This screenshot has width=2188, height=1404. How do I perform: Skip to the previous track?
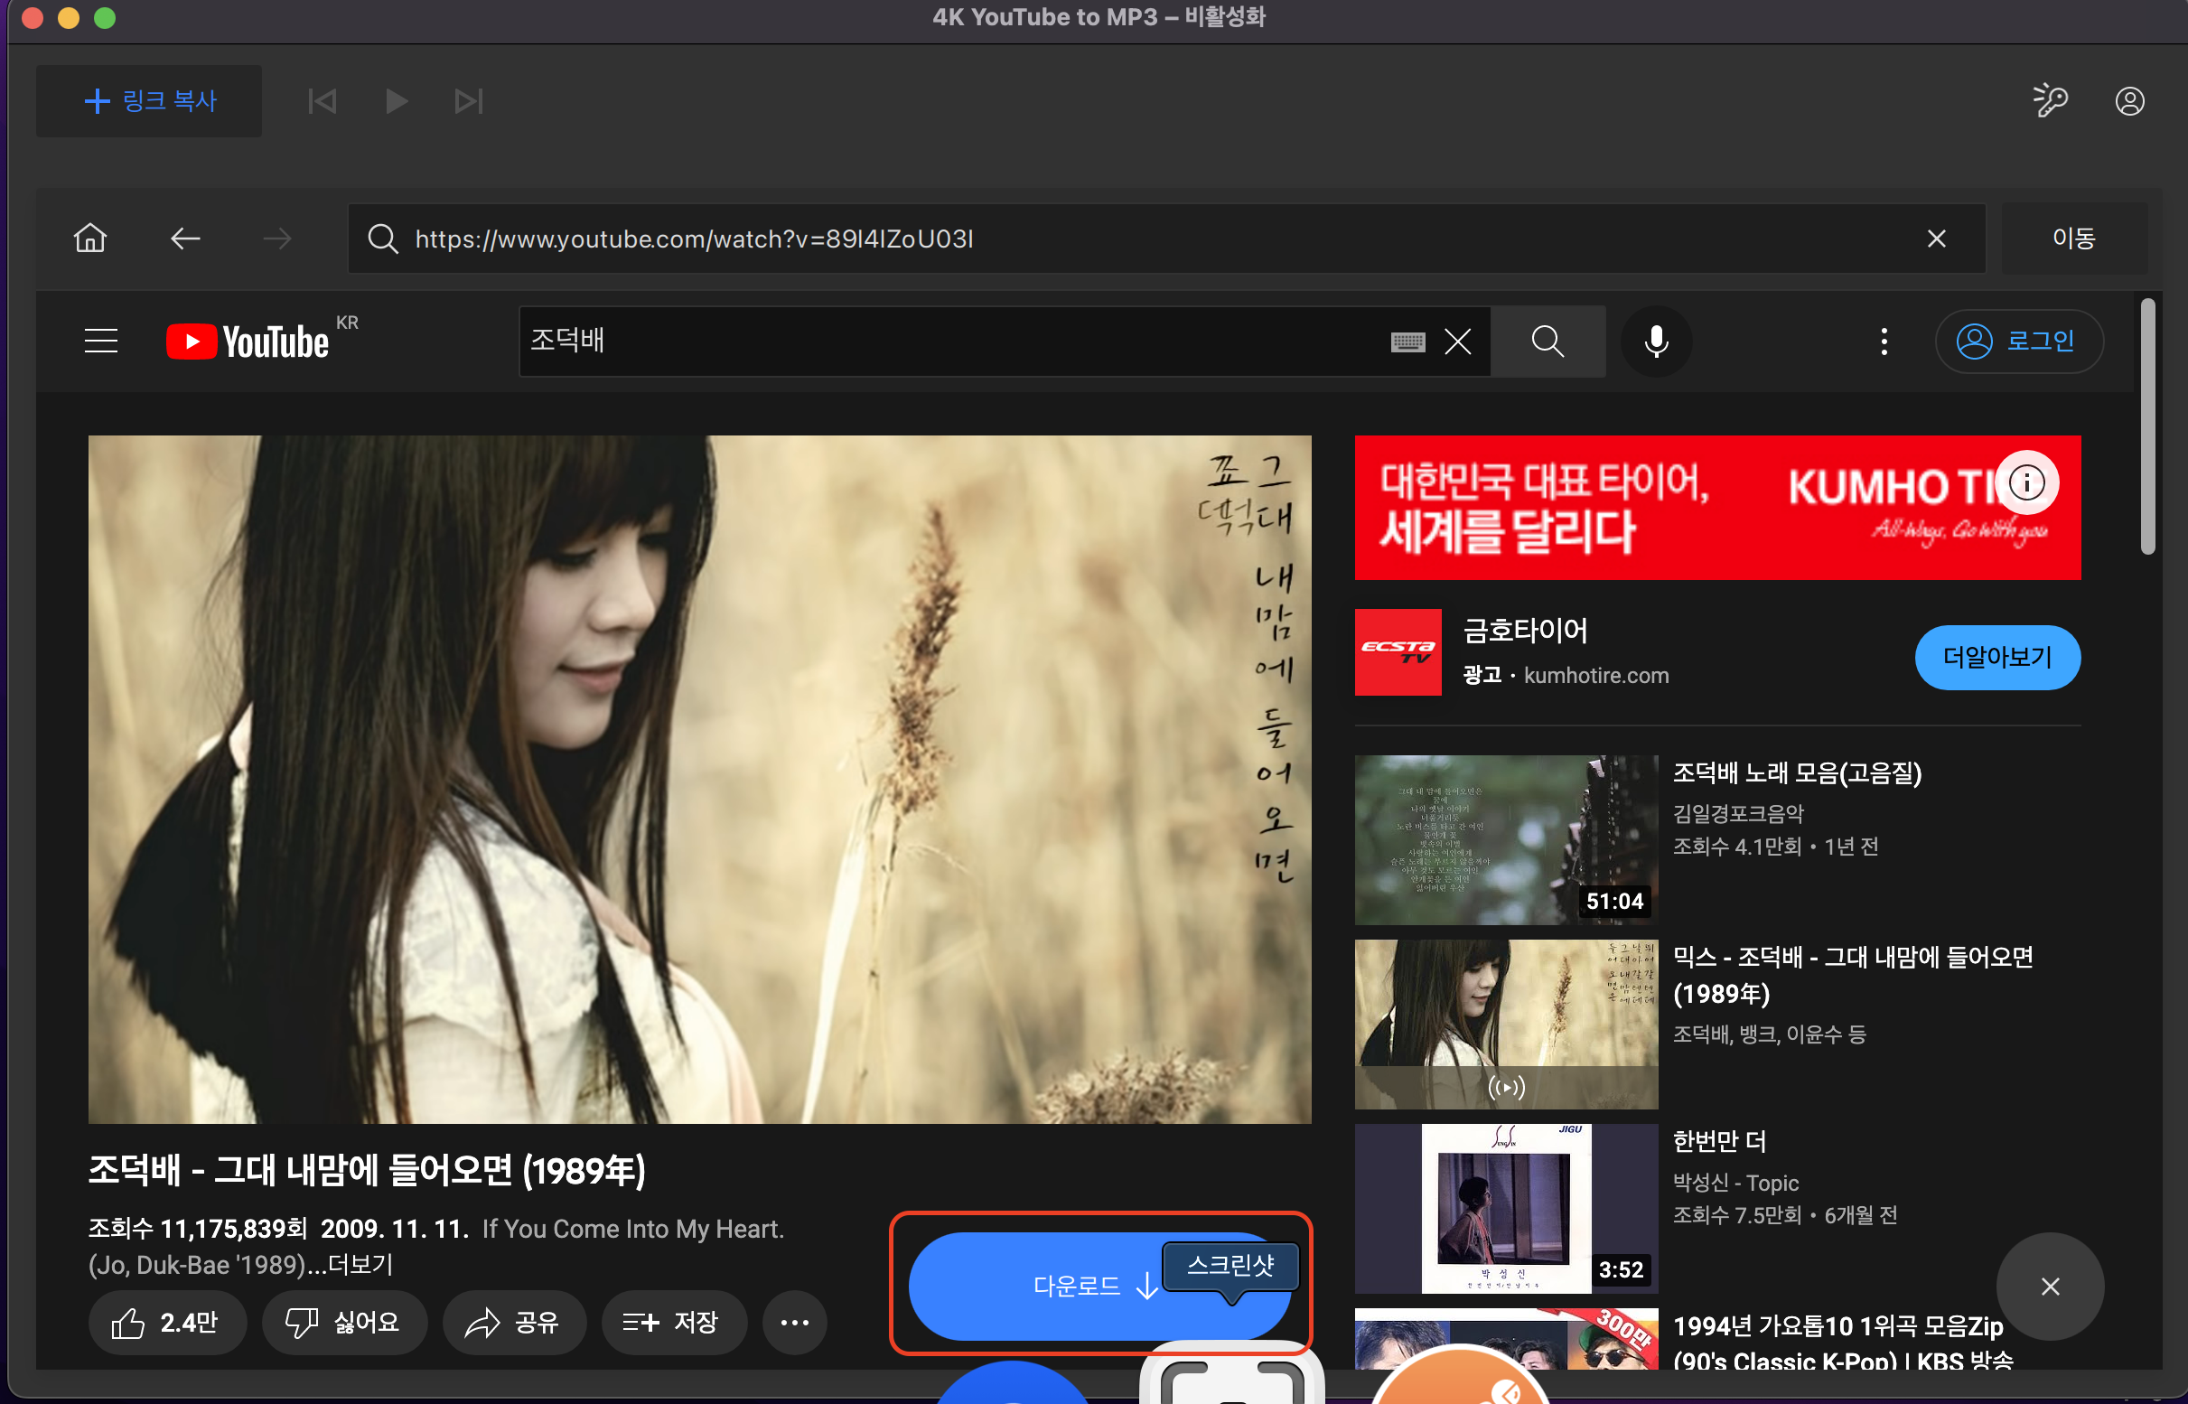322,100
